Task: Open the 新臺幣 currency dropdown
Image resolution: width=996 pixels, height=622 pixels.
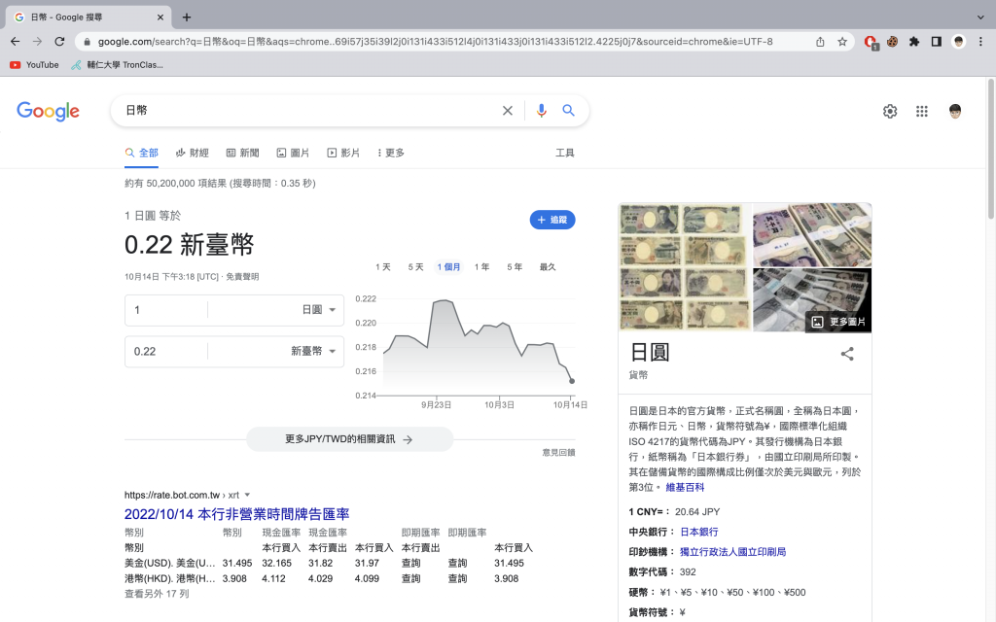Action: click(313, 351)
